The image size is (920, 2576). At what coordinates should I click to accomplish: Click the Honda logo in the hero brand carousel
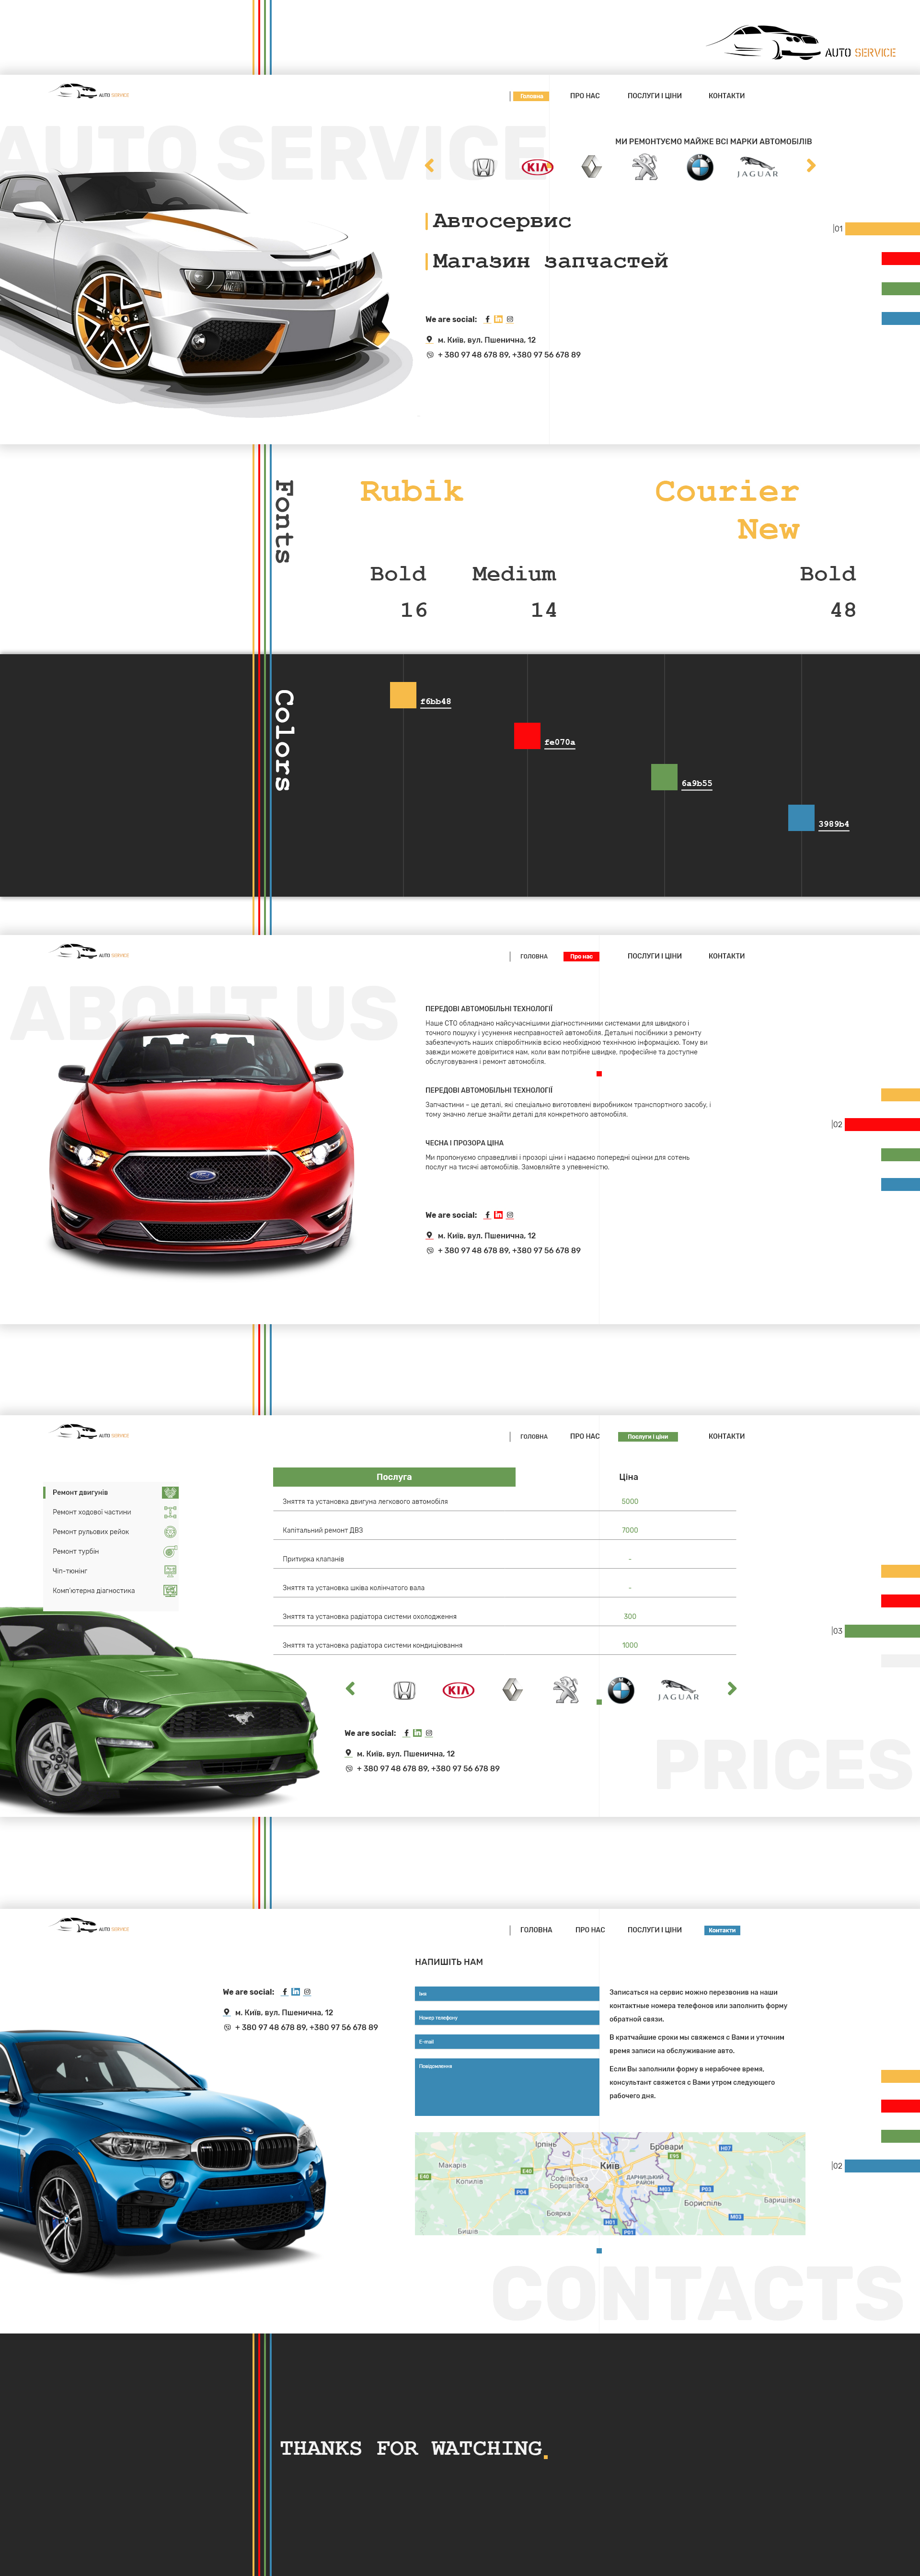[483, 168]
